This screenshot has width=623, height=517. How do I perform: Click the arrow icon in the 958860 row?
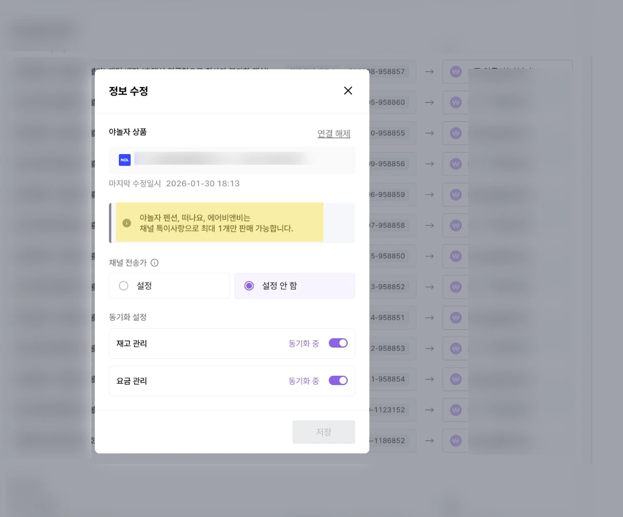[429, 102]
